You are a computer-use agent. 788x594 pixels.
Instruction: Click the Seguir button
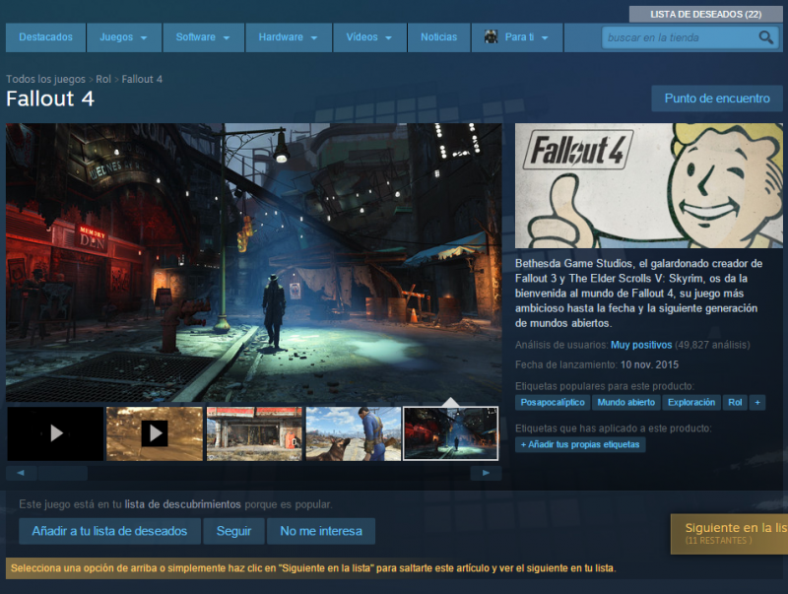click(233, 531)
